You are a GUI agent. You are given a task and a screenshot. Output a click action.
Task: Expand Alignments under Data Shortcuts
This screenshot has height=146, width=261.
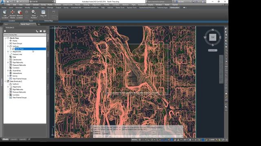pyautogui.click(x=8, y=87)
